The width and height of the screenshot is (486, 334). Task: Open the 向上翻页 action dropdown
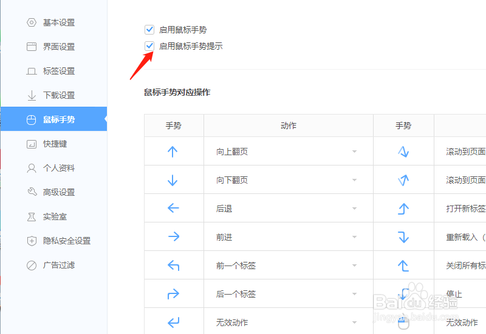(x=288, y=152)
